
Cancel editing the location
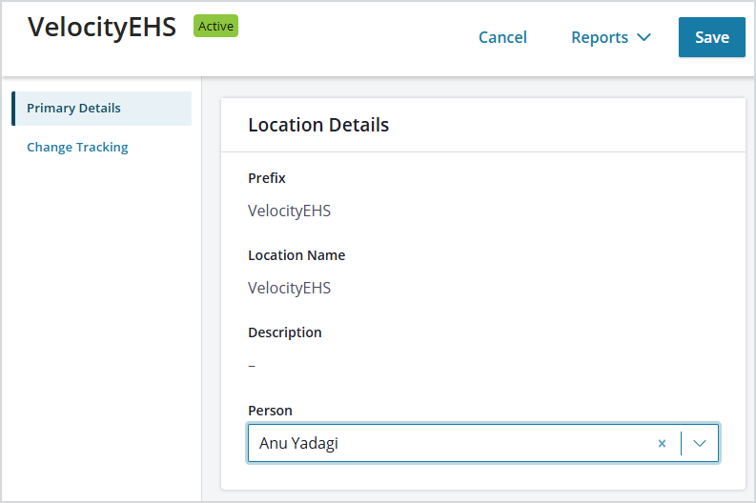502,37
